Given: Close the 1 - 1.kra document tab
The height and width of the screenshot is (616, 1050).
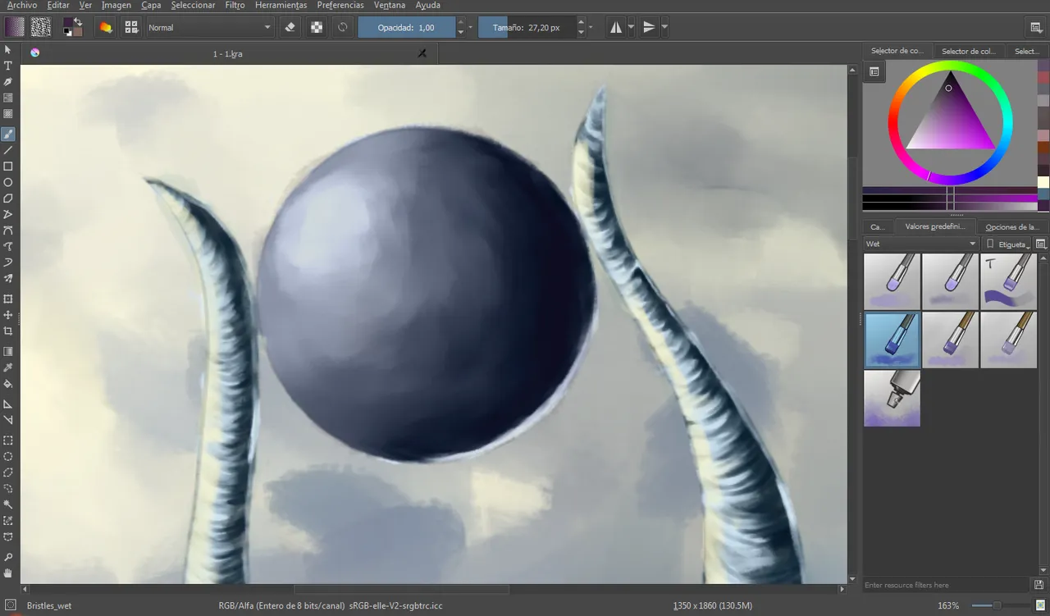Looking at the screenshot, I should [422, 53].
